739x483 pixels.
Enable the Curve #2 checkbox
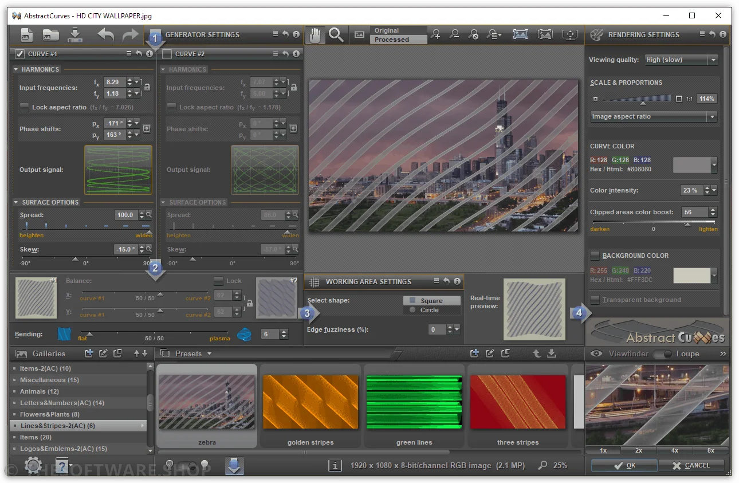(167, 54)
